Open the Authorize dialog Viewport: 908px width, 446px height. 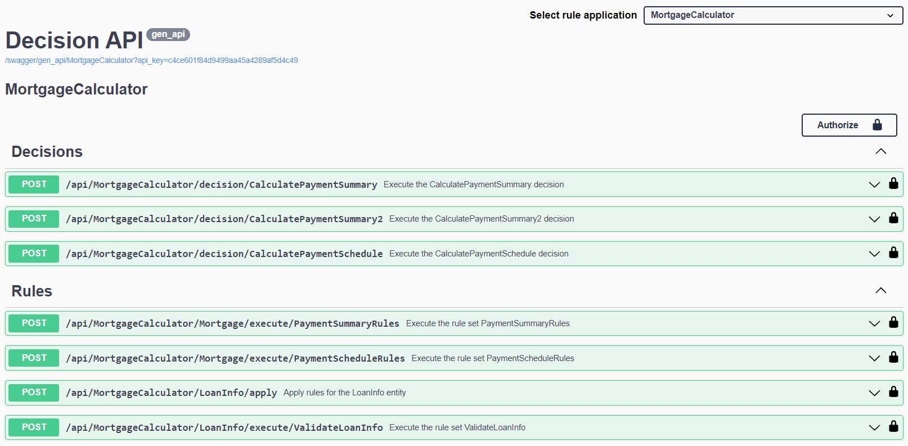click(848, 125)
